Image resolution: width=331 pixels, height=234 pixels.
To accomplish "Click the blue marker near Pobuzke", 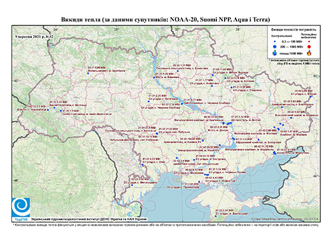I will pyautogui.click(x=157, y=134).
